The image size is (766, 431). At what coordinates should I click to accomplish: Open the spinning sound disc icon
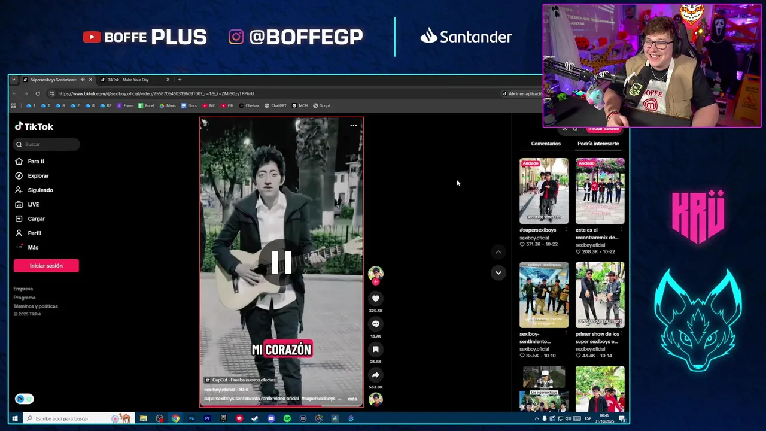376,399
